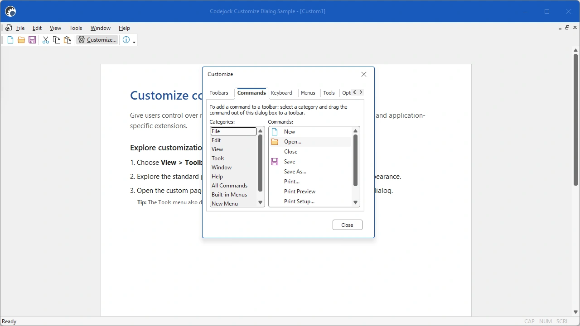
Task: Open the Edit menu
Action: pos(37,28)
